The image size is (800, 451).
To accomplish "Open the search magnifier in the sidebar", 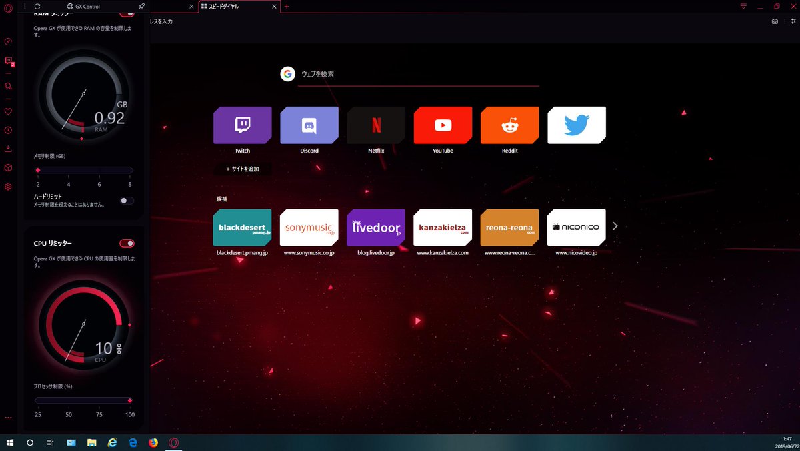I will click(x=8, y=86).
